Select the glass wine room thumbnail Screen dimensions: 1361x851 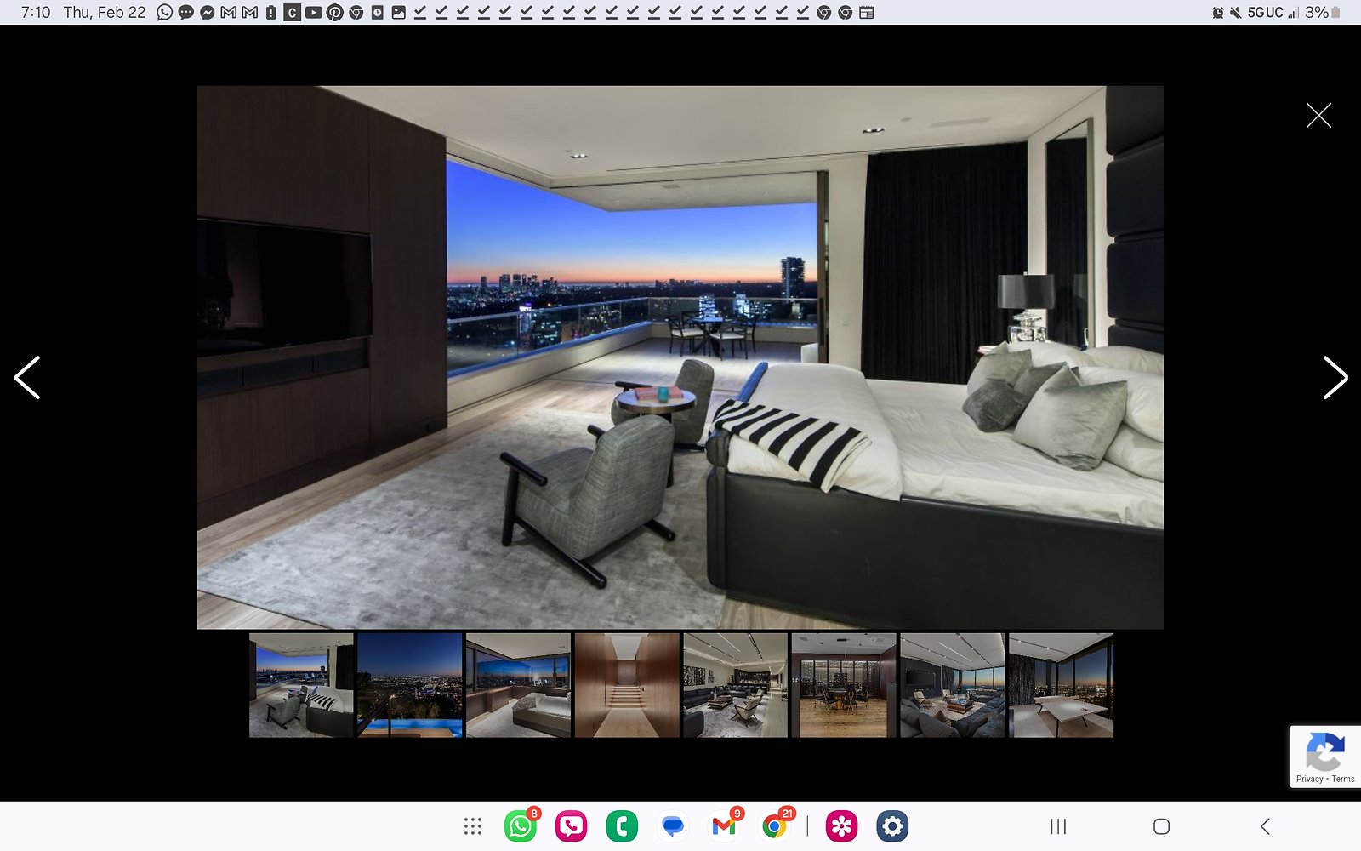click(844, 685)
